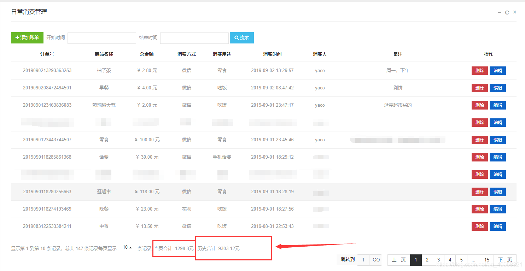The image size is (525, 271).
Task: Delete the 早餐 order row
Action: click(x=480, y=88)
